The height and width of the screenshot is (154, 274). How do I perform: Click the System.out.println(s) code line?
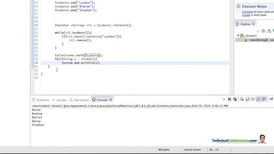pyautogui.click(x=81, y=63)
